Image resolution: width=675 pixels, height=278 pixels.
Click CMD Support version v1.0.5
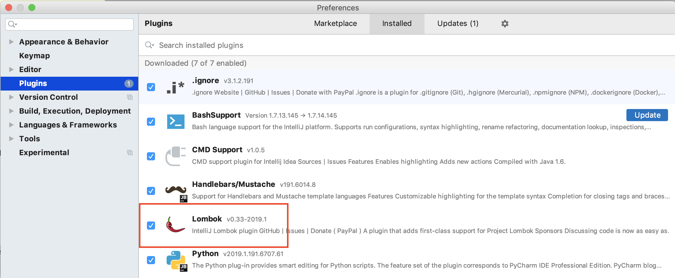[x=256, y=150]
